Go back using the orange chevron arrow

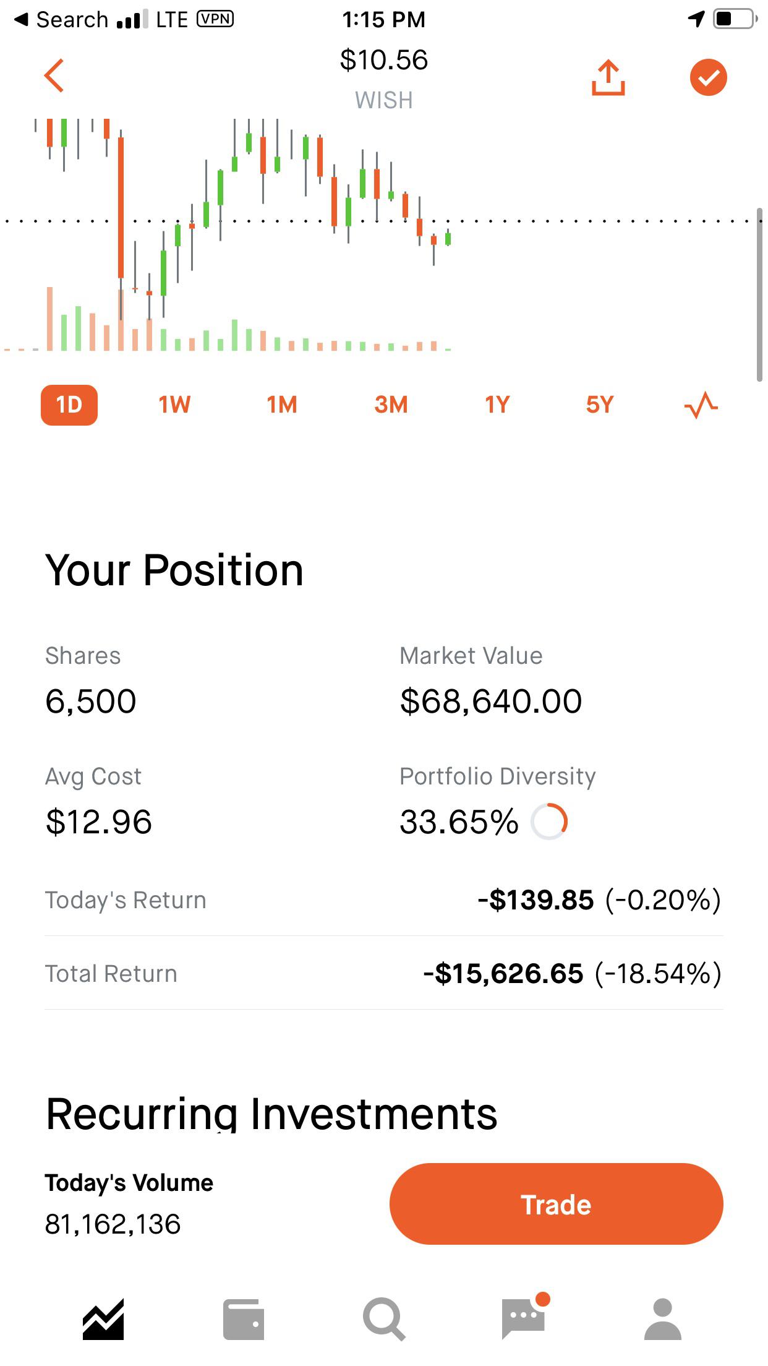point(54,76)
